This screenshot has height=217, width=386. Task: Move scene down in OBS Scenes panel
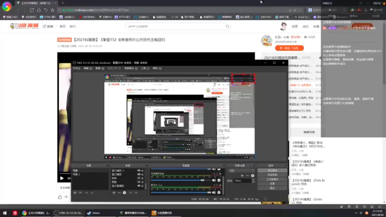coord(92,193)
